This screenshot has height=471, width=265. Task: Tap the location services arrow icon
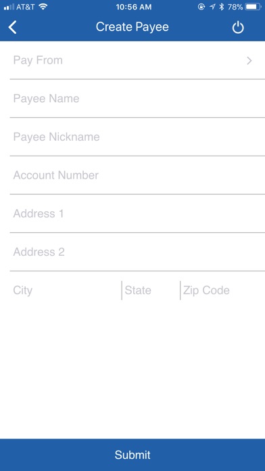212,7
